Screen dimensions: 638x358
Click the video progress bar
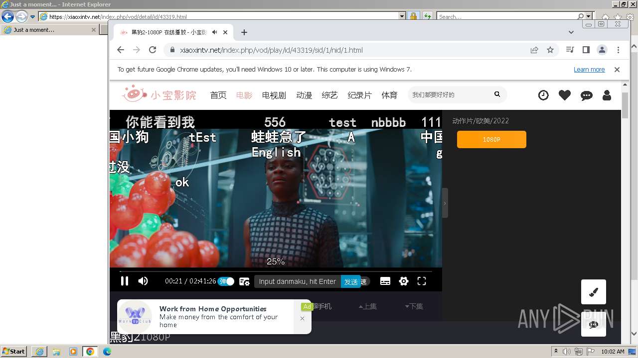[x=276, y=271]
